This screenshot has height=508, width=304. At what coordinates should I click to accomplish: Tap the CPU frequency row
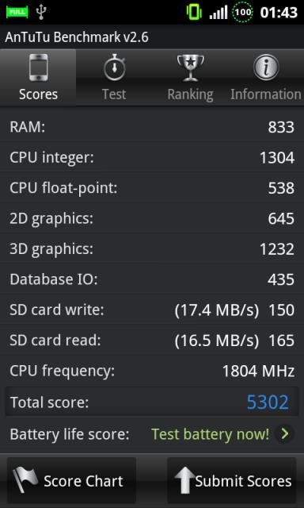click(x=152, y=371)
